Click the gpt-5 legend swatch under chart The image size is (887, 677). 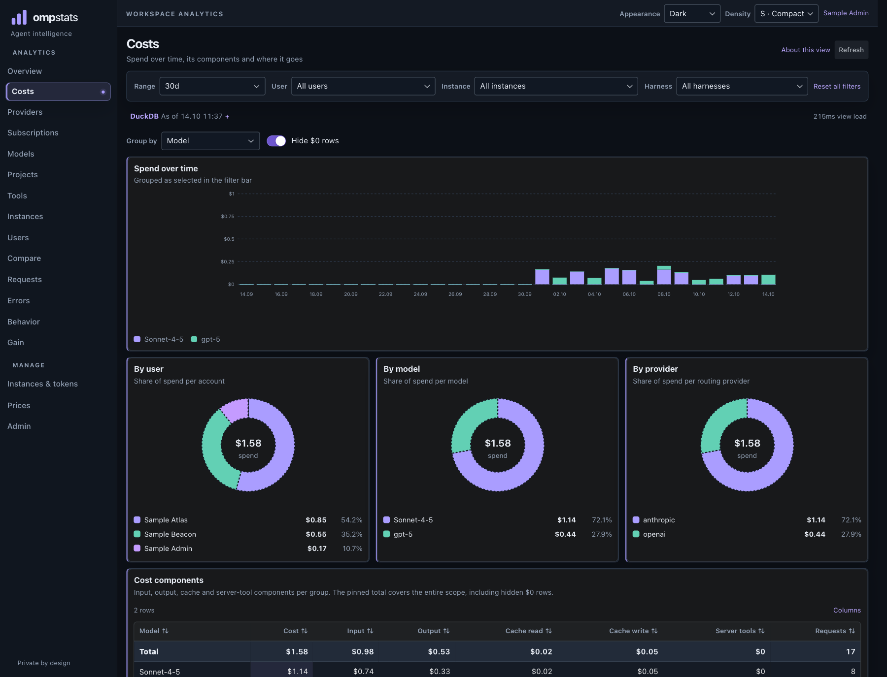coord(194,339)
